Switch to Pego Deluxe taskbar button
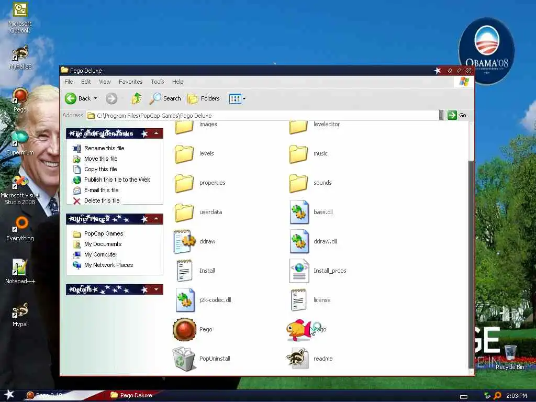The height and width of the screenshot is (402, 536). click(131, 395)
